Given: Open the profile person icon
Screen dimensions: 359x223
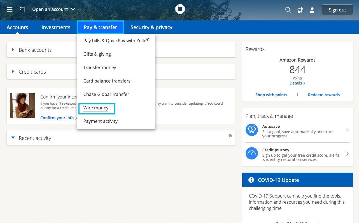Looking at the screenshot, I should [312, 10].
